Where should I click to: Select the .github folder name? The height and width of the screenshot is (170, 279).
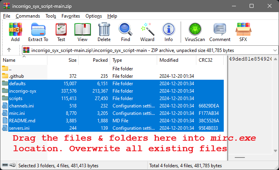16,76
